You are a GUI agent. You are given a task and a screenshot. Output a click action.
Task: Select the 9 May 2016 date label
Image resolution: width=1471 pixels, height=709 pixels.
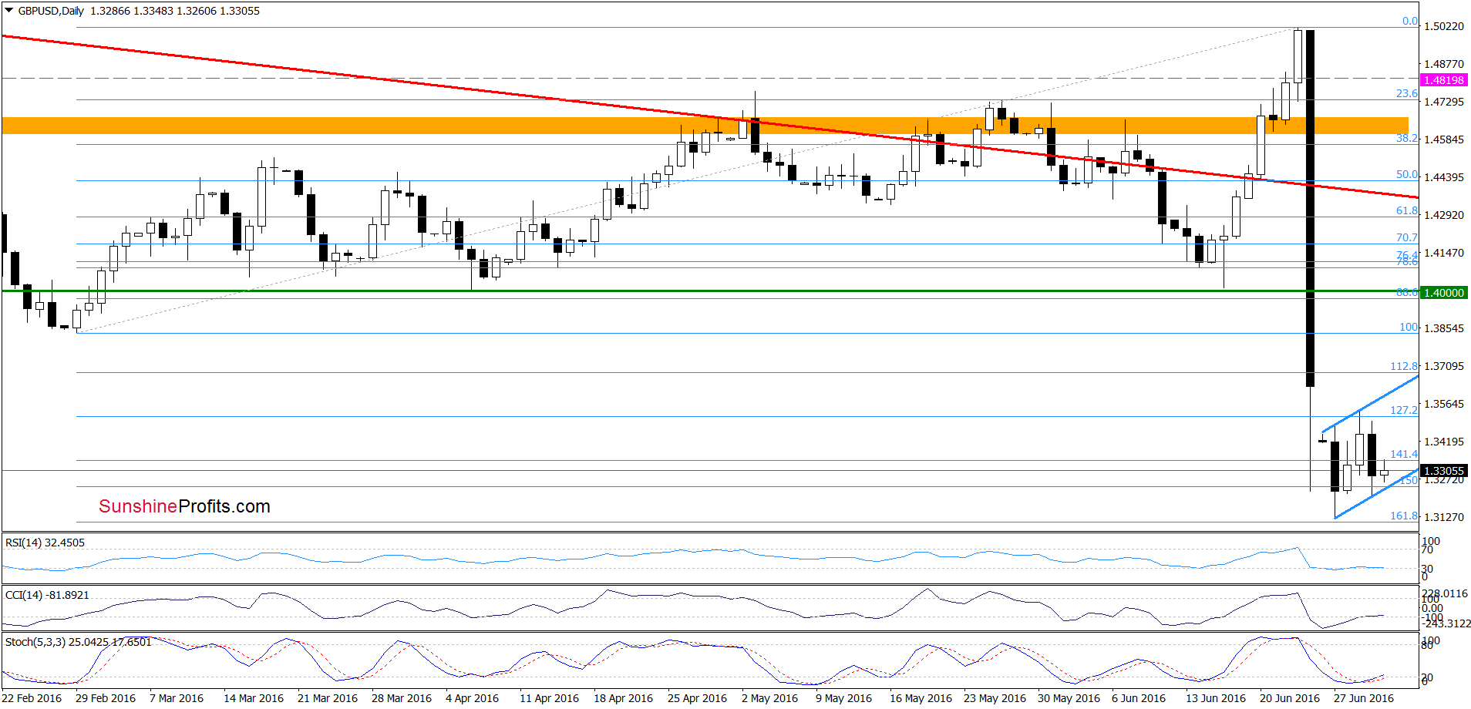(x=844, y=698)
